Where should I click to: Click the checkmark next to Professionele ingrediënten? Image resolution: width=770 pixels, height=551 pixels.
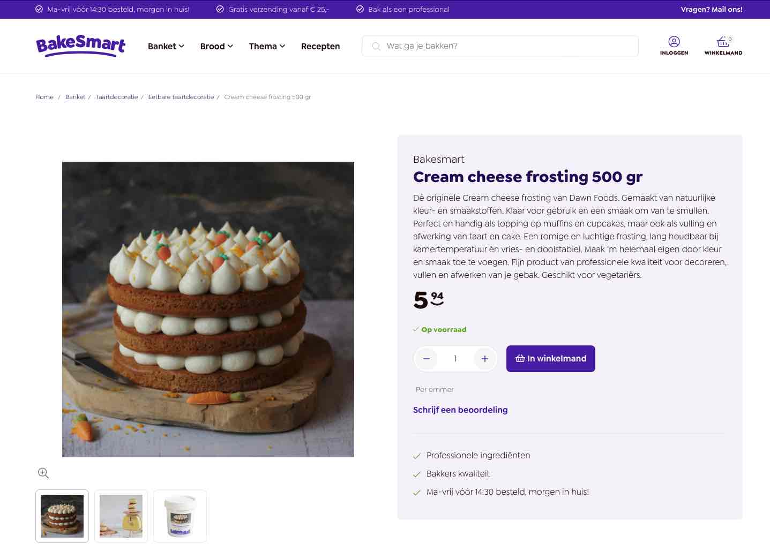(x=417, y=456)
